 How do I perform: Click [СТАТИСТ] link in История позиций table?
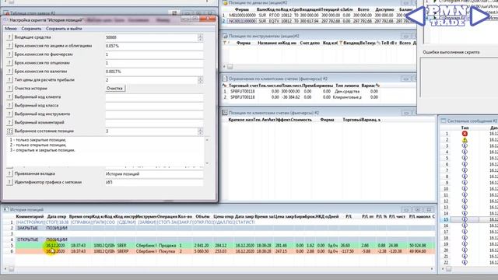point(244,222)
